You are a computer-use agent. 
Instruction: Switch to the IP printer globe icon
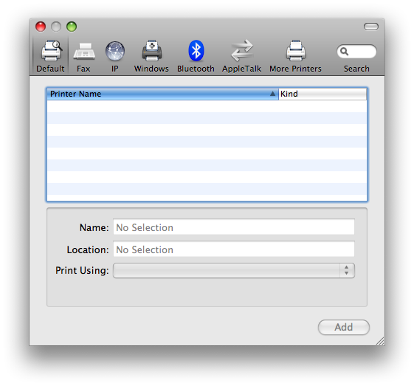115,51
